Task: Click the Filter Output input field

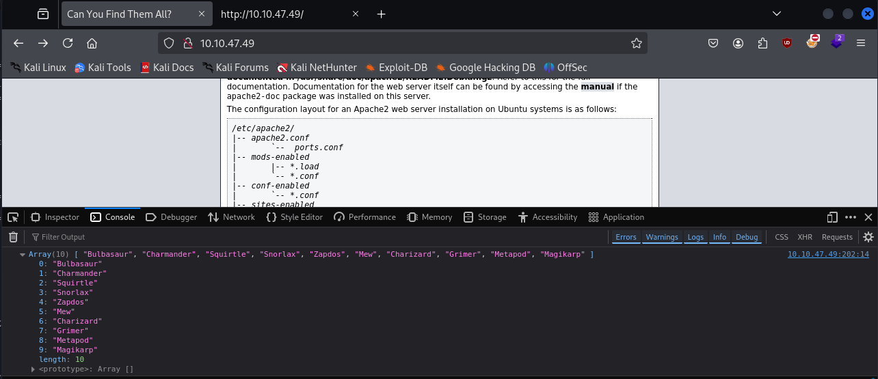Action: coord(318,237)
